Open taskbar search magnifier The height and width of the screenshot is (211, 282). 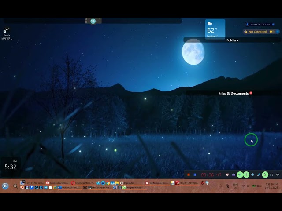15,186
